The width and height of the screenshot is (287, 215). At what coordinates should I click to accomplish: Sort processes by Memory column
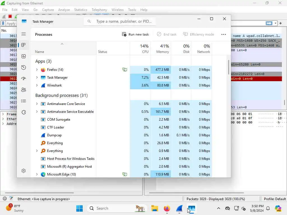pyautogui.click(x=161, y=48)
